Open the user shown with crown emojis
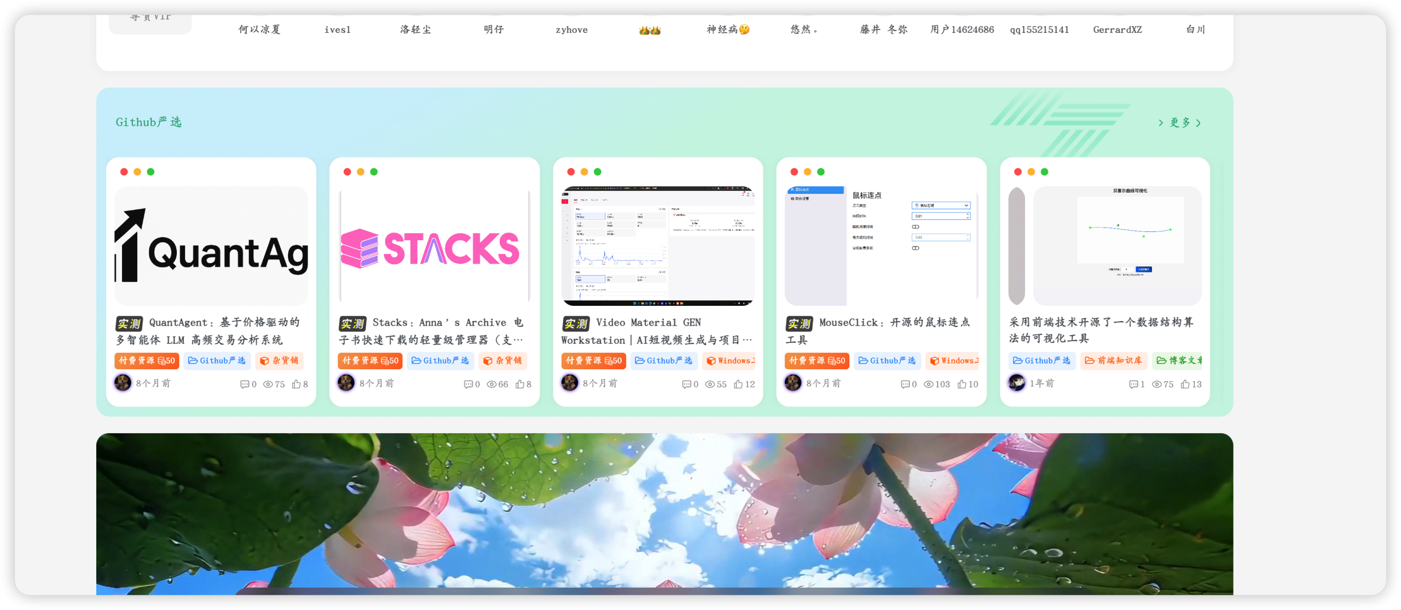1401x610 pixels. coord(650,30)
